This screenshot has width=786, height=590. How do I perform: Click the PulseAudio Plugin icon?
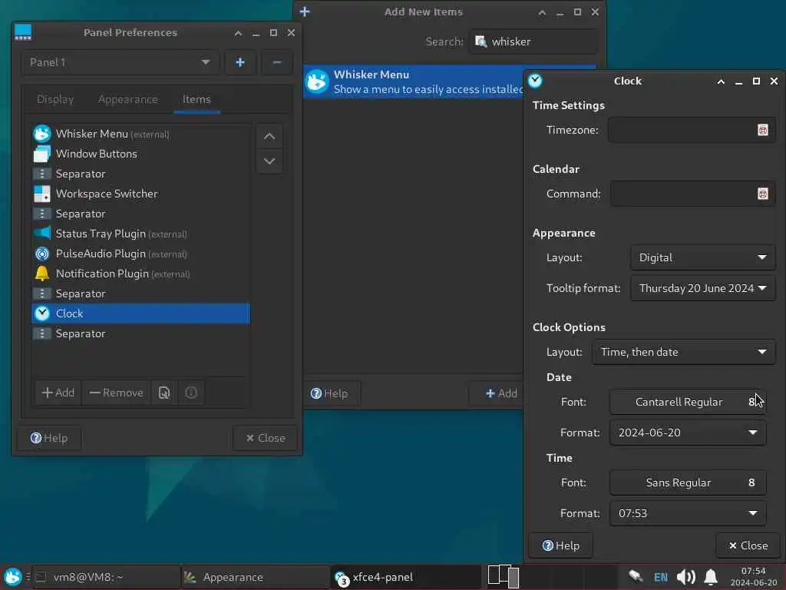(42, 254)
